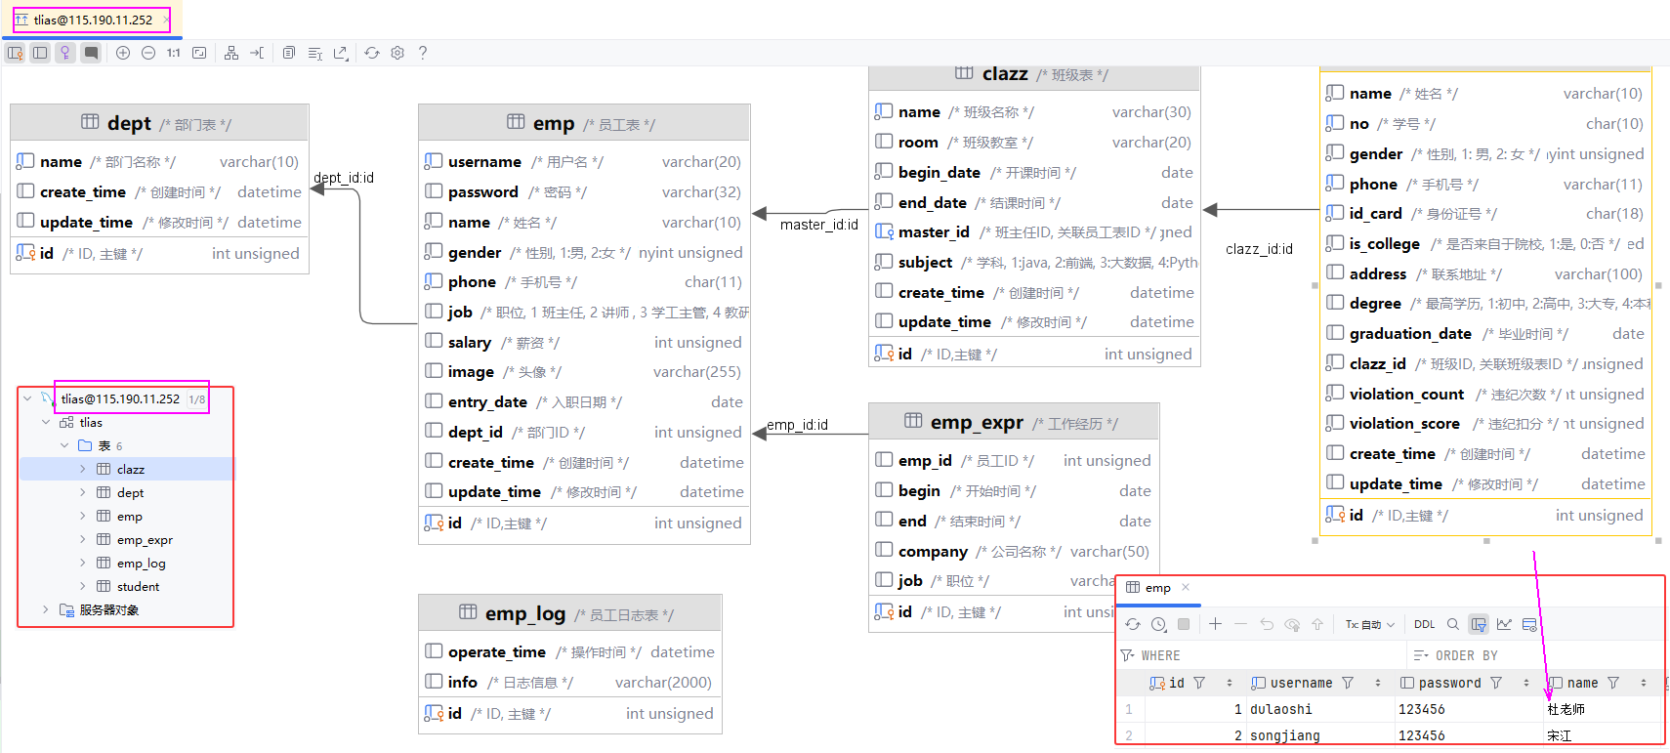Image resolution: width=1670 pixels, height=753 pixels.
Task: Expand the emp_log table node
Action: click(x=83, y=564)
